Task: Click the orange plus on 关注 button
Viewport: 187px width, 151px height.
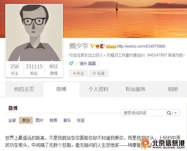Action: coord(74,73)
